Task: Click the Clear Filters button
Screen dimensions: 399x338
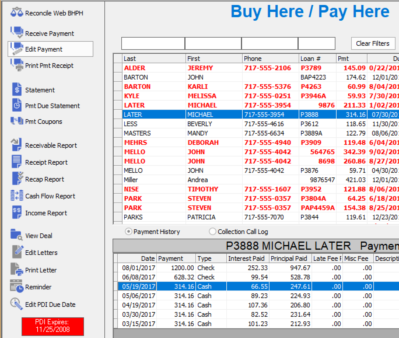Action: (373, 43)
